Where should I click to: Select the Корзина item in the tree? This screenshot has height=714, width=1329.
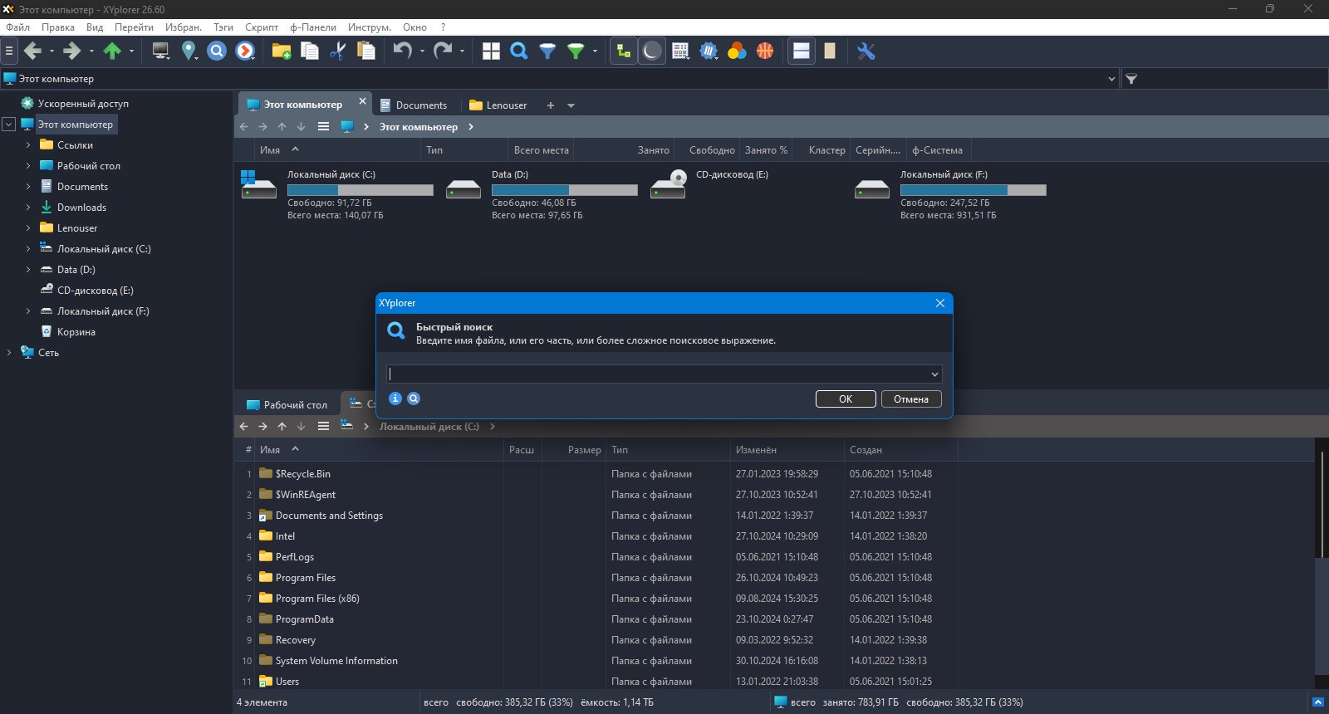76,332
